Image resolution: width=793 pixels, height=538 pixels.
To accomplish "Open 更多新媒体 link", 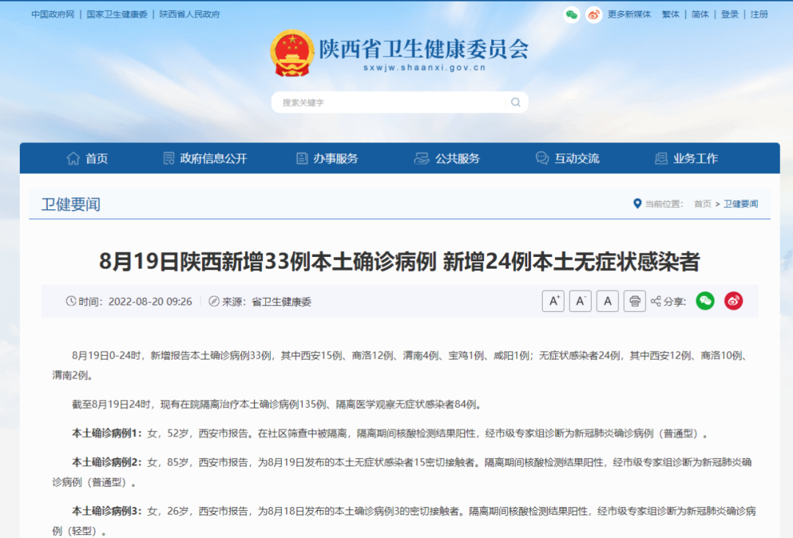I will tap(629, 14).
